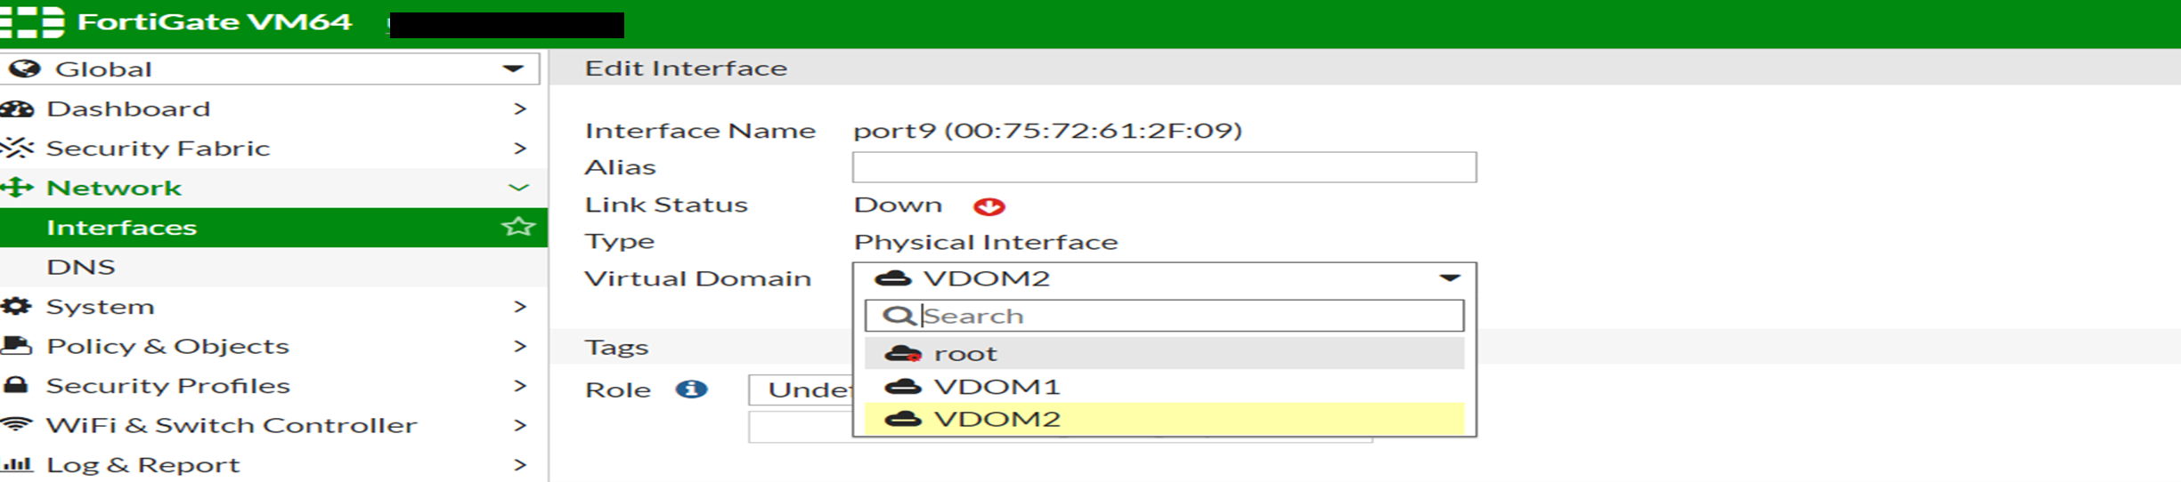The width and height of the screenshot is (2181, 482).
Task: Click the WiFi & Switch Controller icon
Action: click(16, 425)
